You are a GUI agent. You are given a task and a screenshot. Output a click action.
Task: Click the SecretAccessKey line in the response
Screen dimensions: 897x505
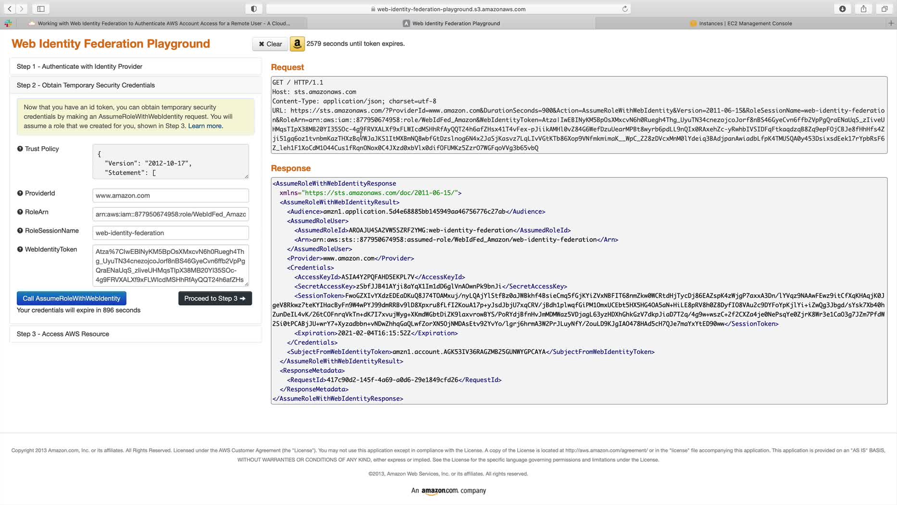click(431, 287)
